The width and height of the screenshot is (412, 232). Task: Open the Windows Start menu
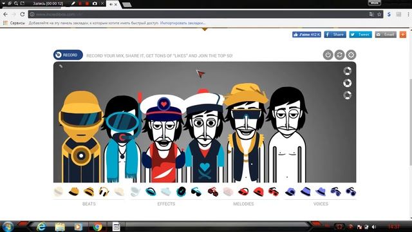pyautogui.click(x=8, y=226)
